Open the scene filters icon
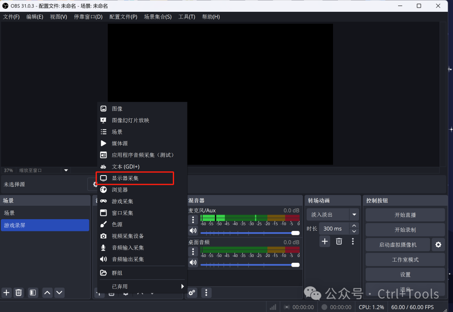The width and height of the screenshot is (453, 312). tap(33, 293)
